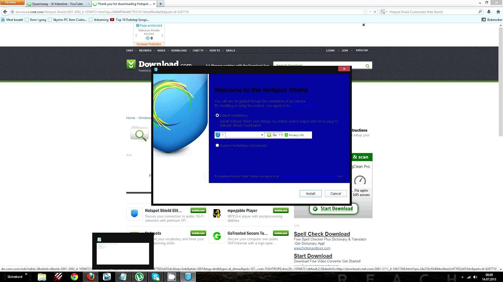Viewport: 503px width, 282px height.
Task: Cancel the Hotspot Shield installation
Action: pos(336,193)
